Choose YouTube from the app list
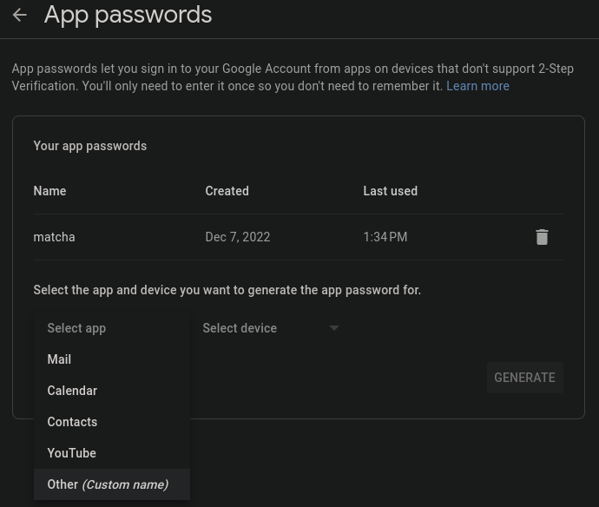The image size is (599, 507). point(112,453)
